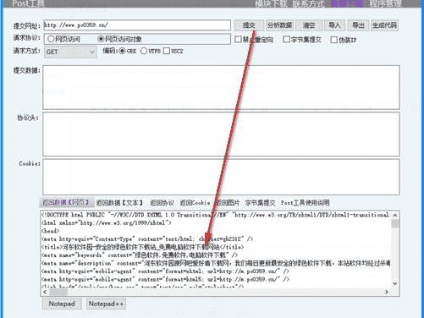Tick the 伪装IP checkbox

tap(344, 40)
